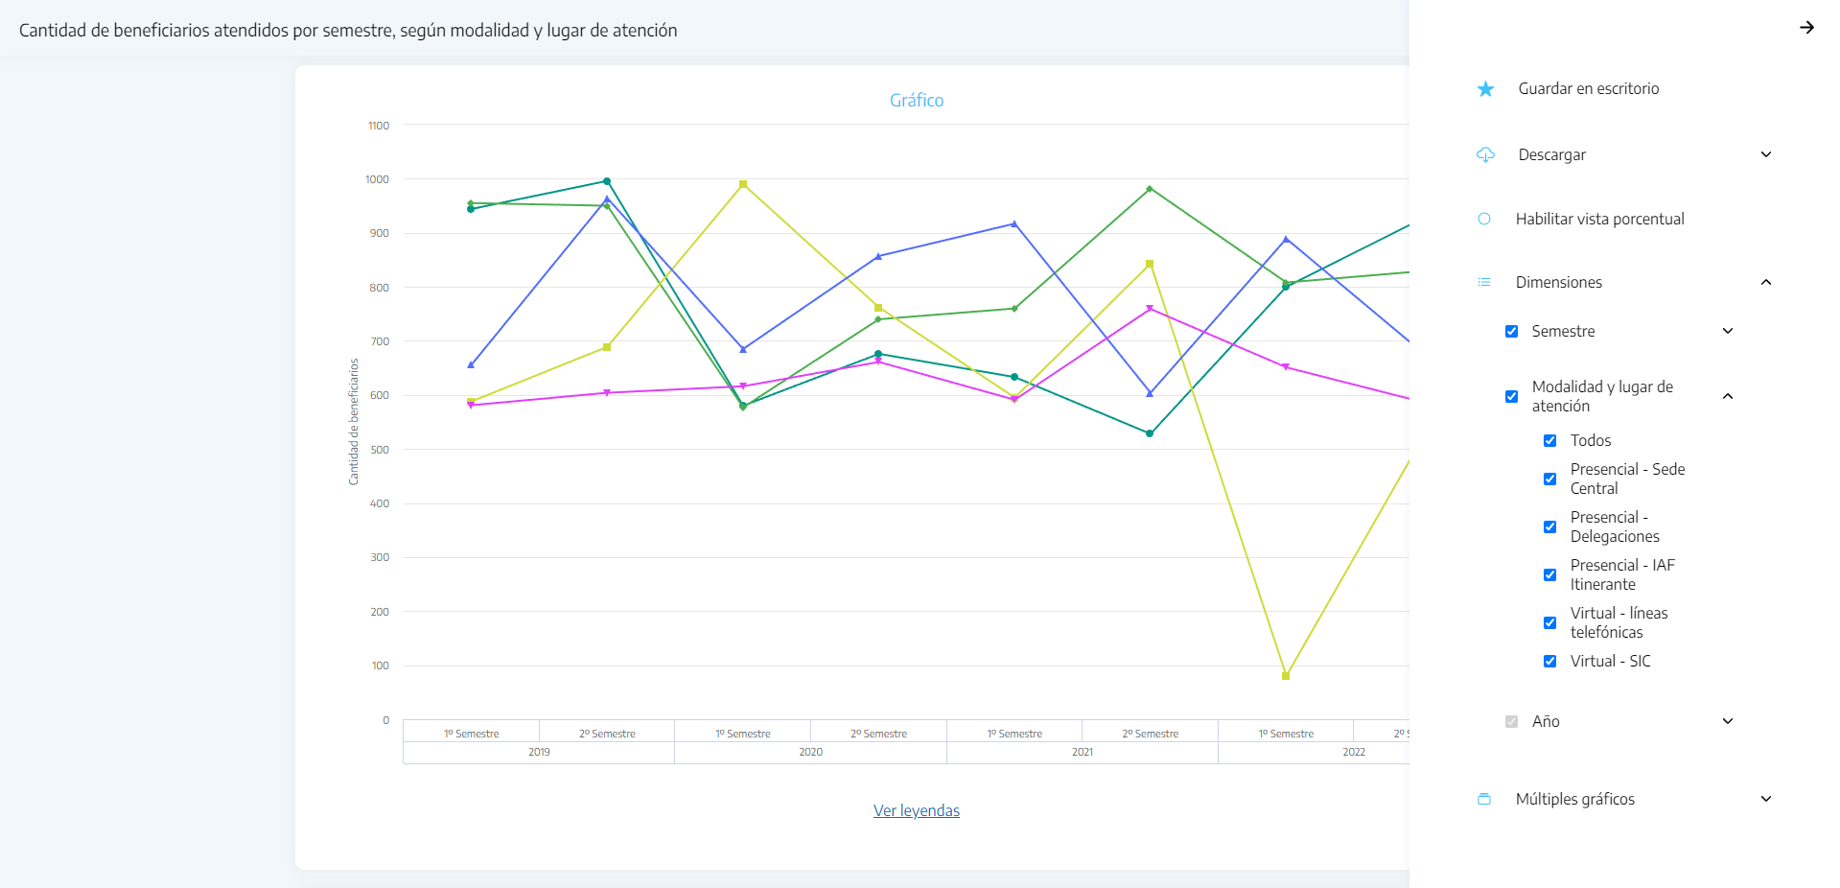This screenshot has height=888, width=1840.
Task: Select the Descargar menu entry
Action: [1552, 154]
